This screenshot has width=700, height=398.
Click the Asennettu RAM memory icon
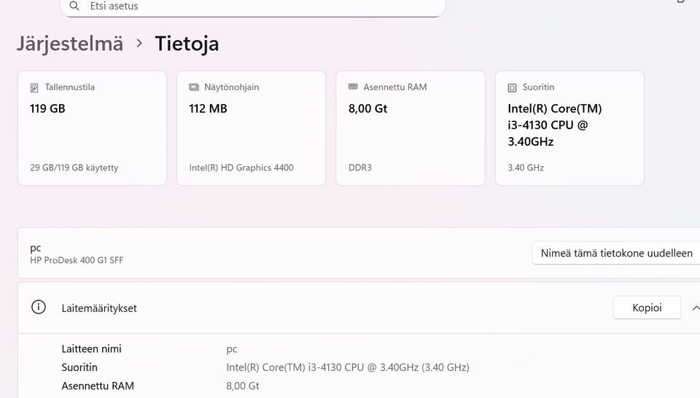tap(354, 87)
